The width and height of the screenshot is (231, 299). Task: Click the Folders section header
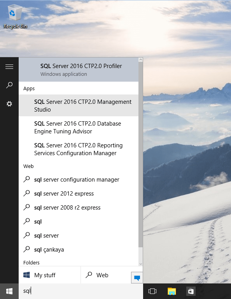(31, 263)
